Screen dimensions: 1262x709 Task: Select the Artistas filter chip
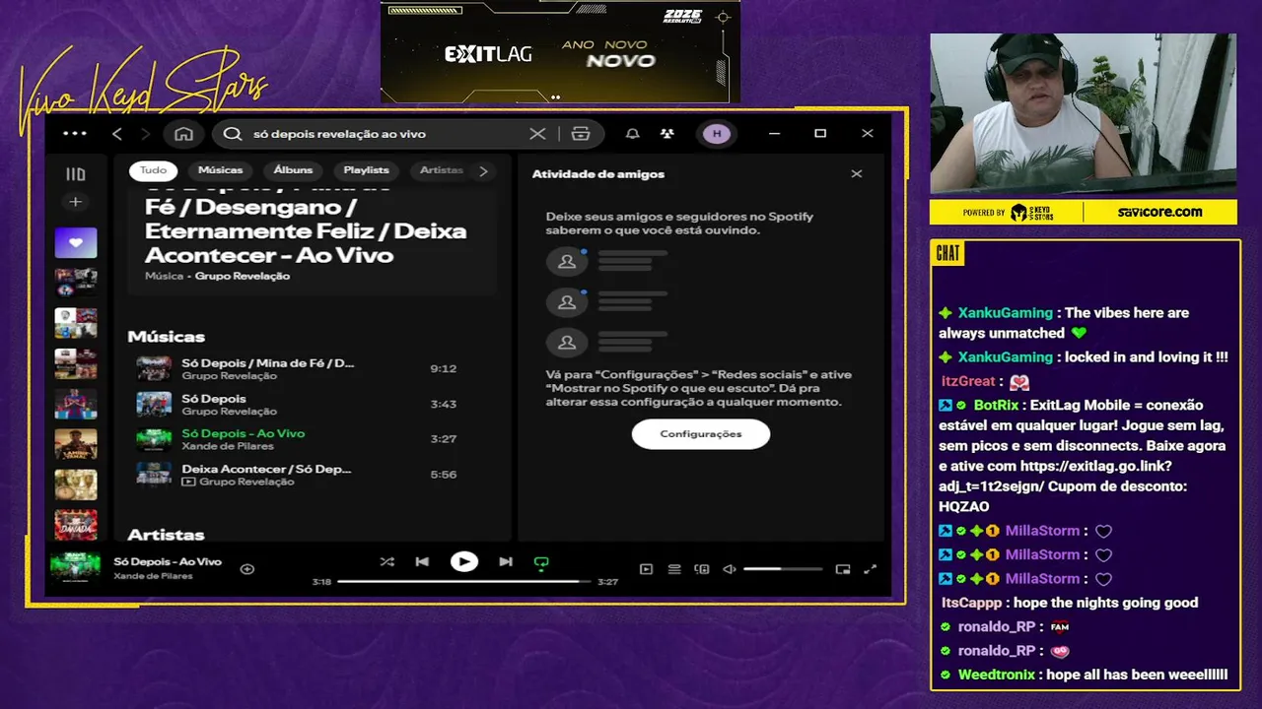[441, 170]
